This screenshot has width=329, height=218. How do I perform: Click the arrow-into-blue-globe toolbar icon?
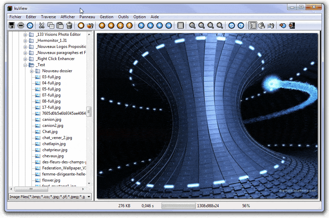tap(283, 26)
